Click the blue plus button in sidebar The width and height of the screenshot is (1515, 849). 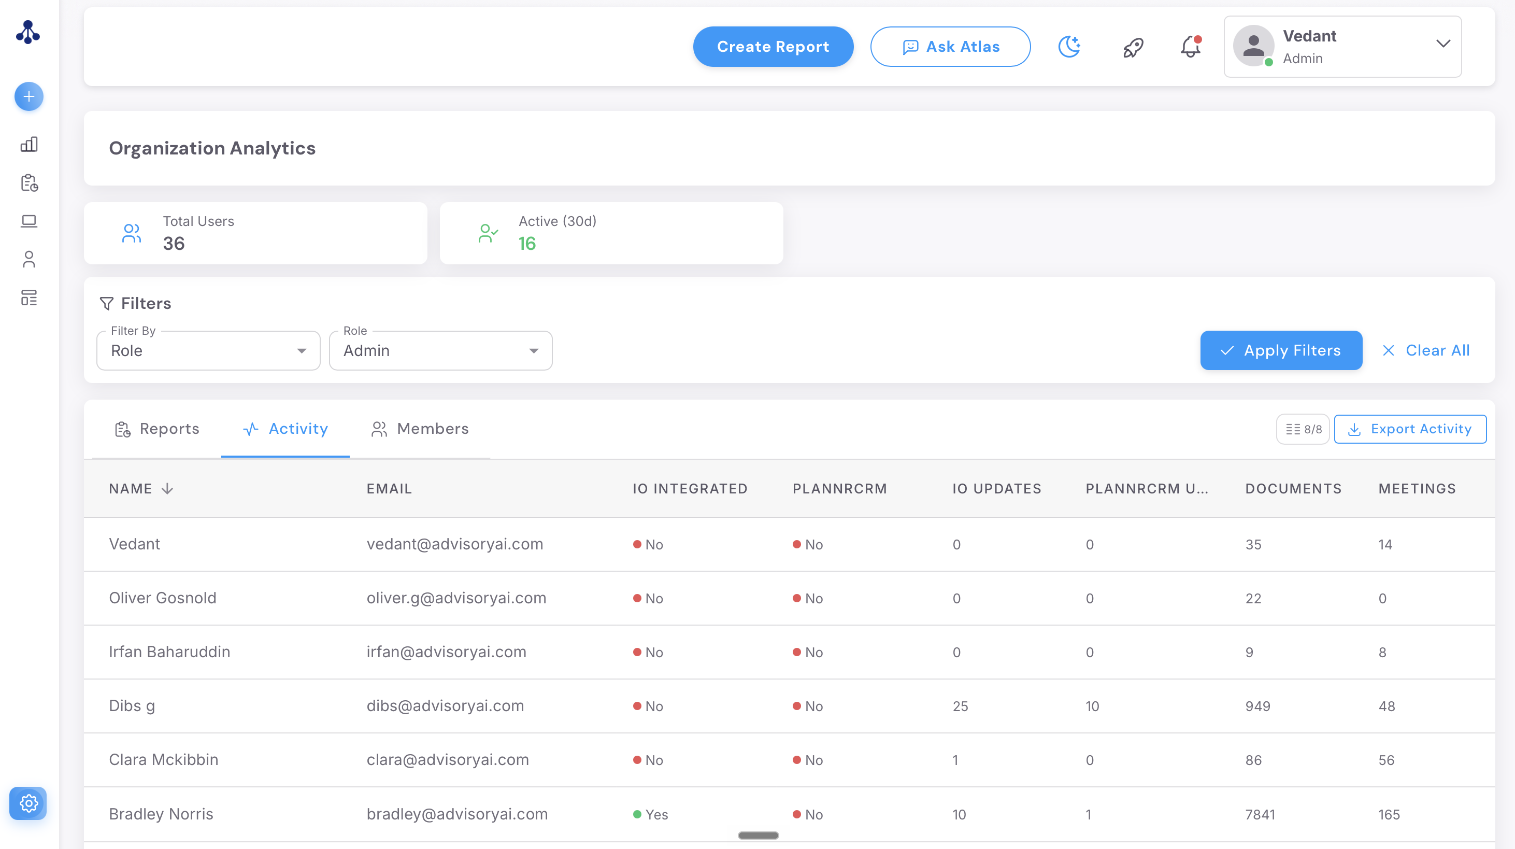29,96
